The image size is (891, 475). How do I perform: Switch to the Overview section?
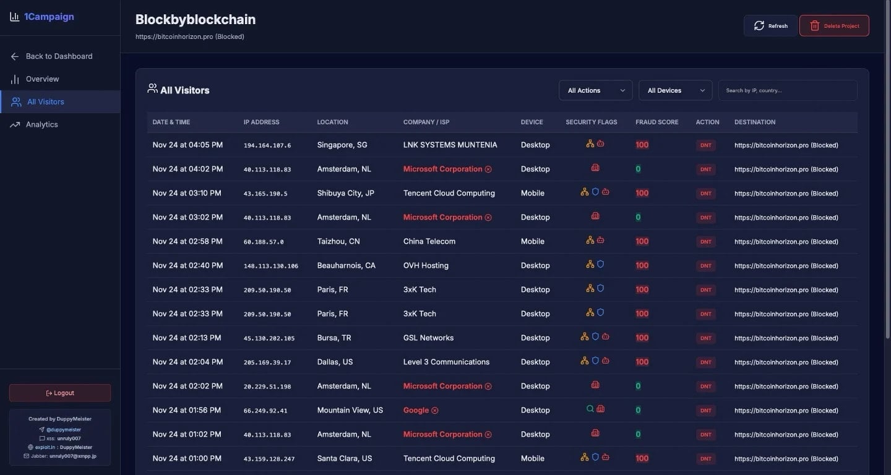42,79
